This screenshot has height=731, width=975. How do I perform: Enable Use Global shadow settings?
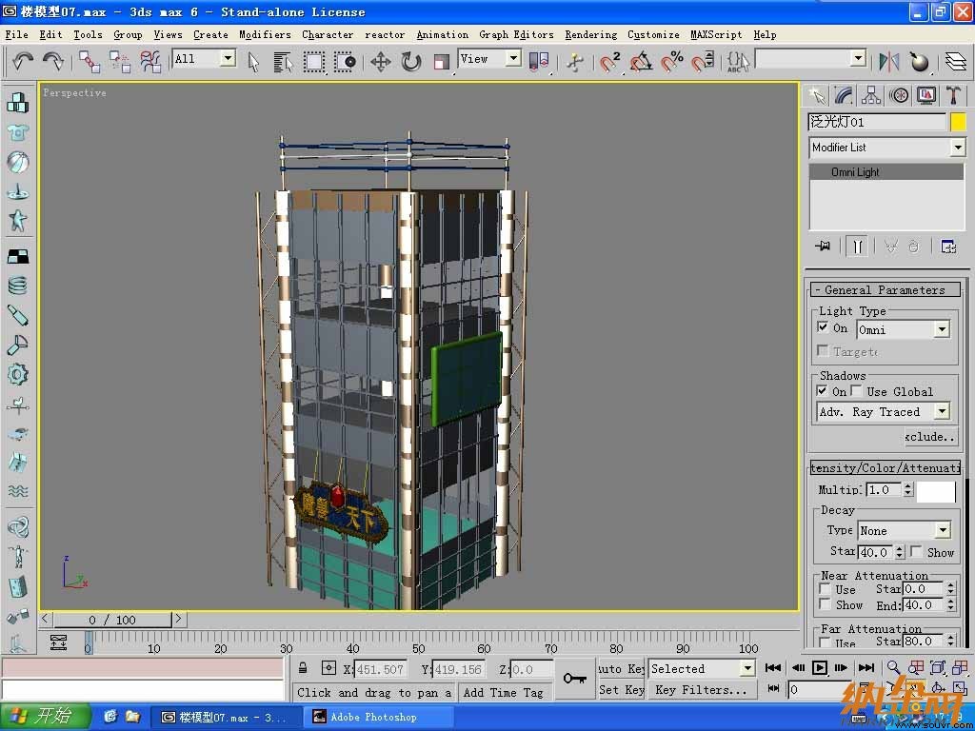pyautogui.click(x=856, y=390)
